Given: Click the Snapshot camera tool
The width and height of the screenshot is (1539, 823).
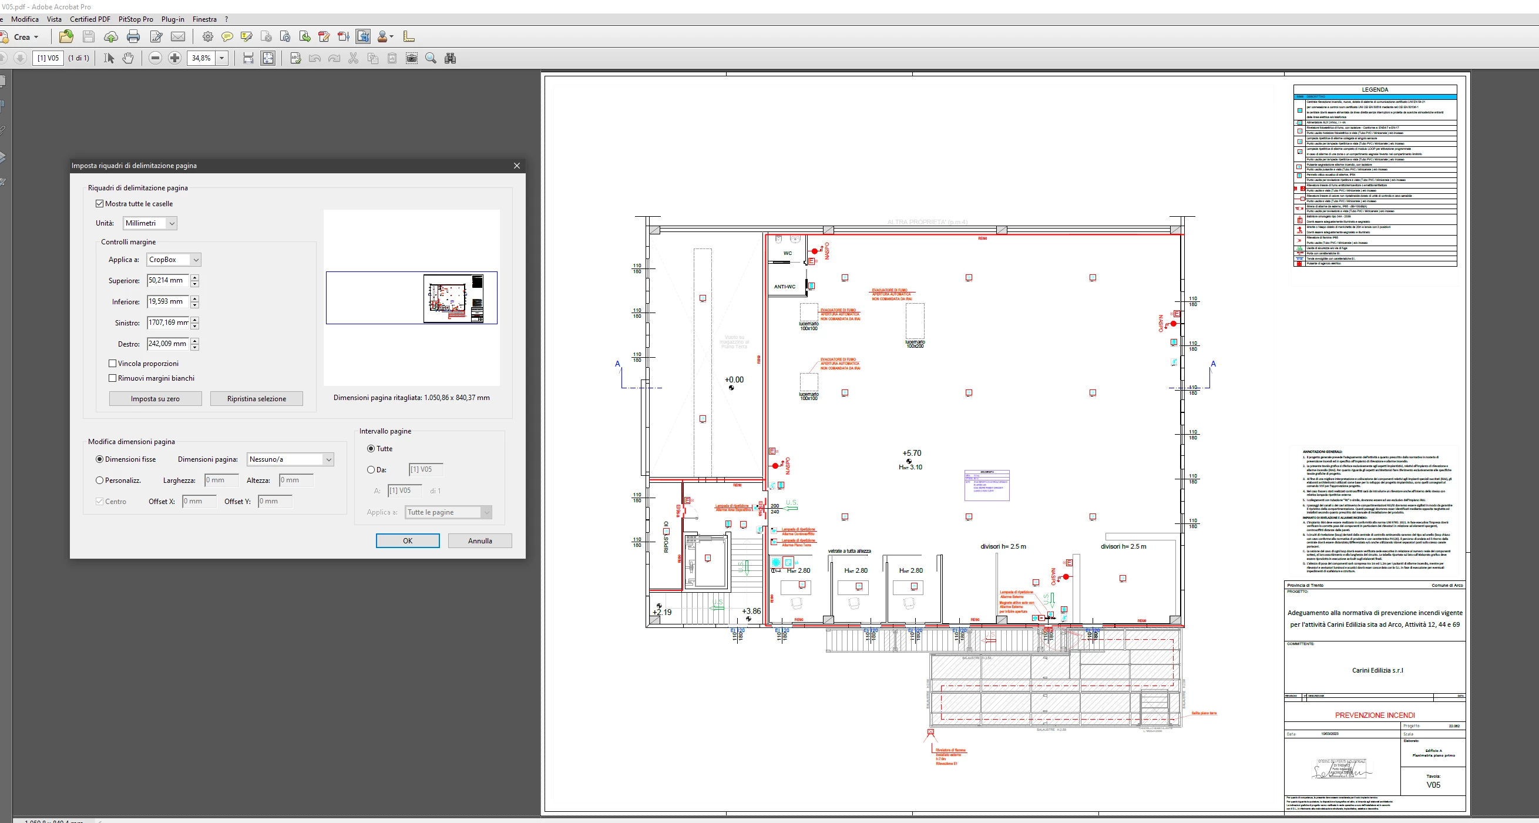Looking at the screenshot, I should tap(412, 58).
